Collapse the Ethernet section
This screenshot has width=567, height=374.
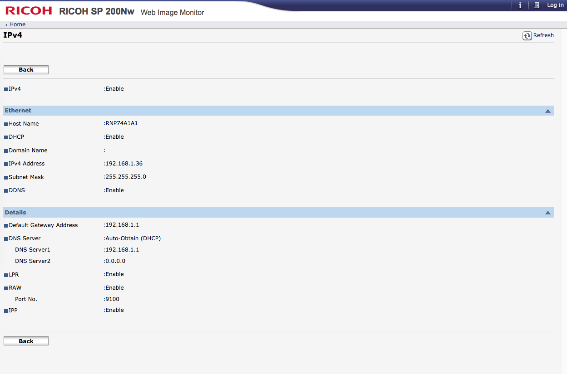point(548,111)
